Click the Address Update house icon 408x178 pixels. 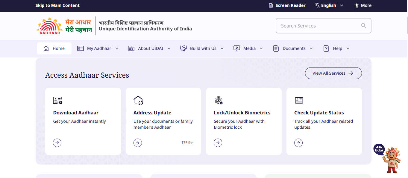pyautogui.click(x=138, y=100)
